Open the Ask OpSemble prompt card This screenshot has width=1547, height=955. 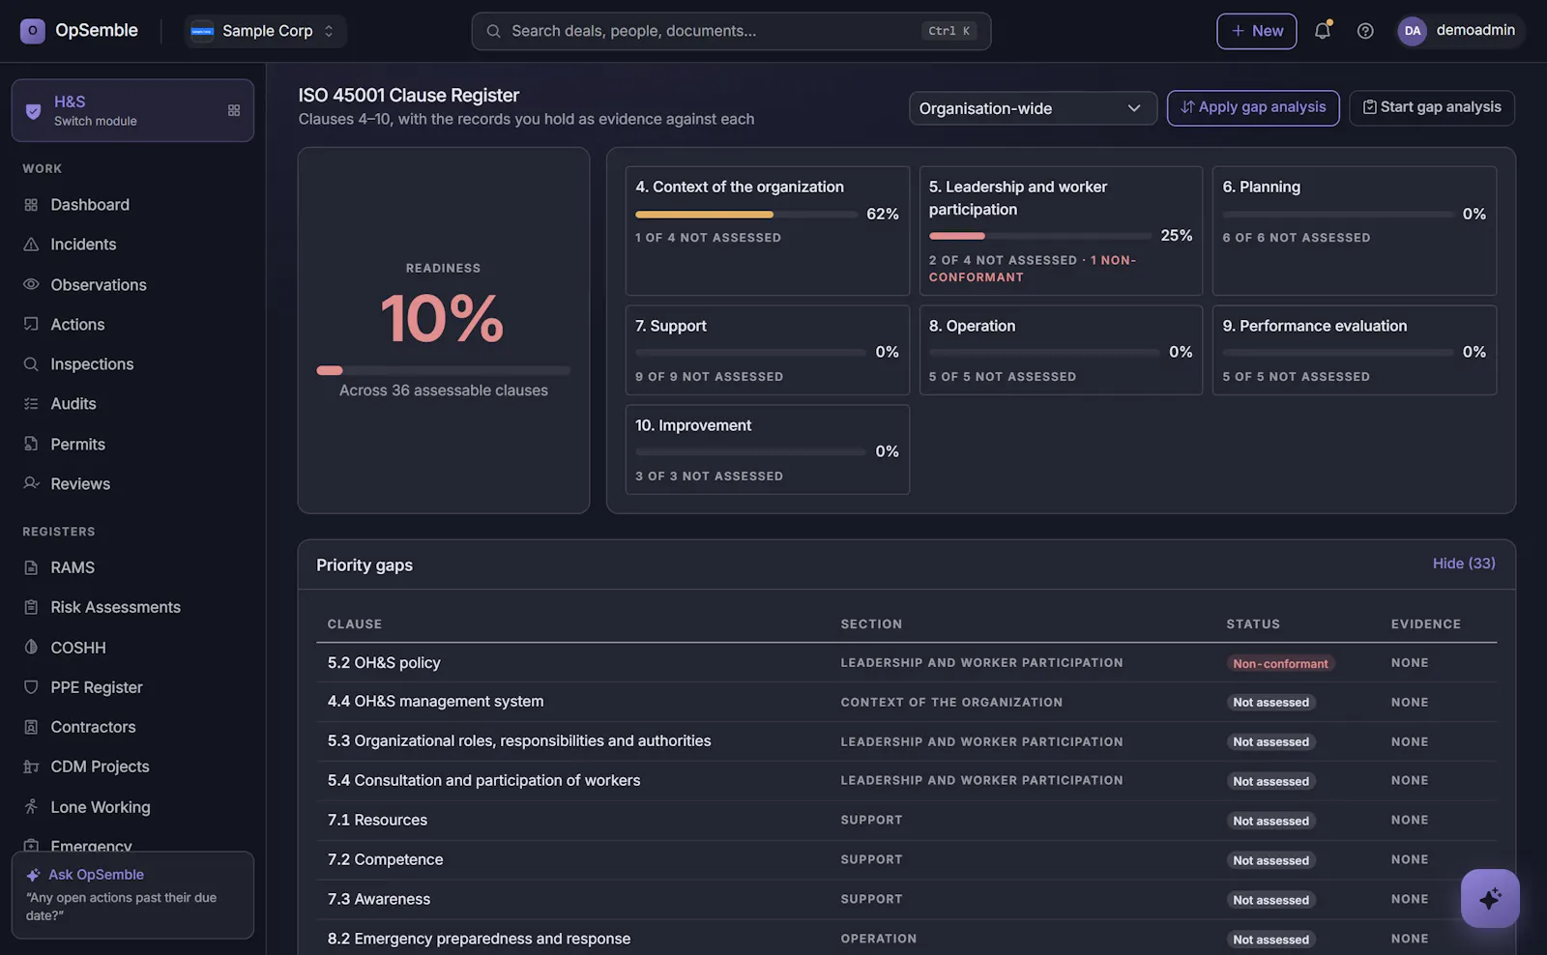[x=132, y=895]
